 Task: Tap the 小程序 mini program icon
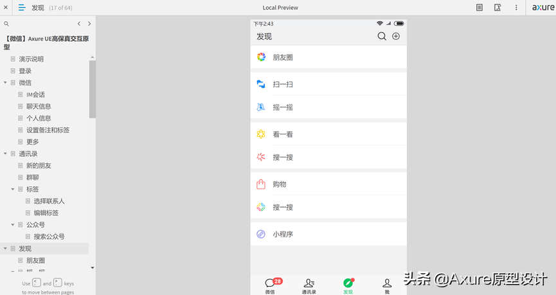coord(261,234)
